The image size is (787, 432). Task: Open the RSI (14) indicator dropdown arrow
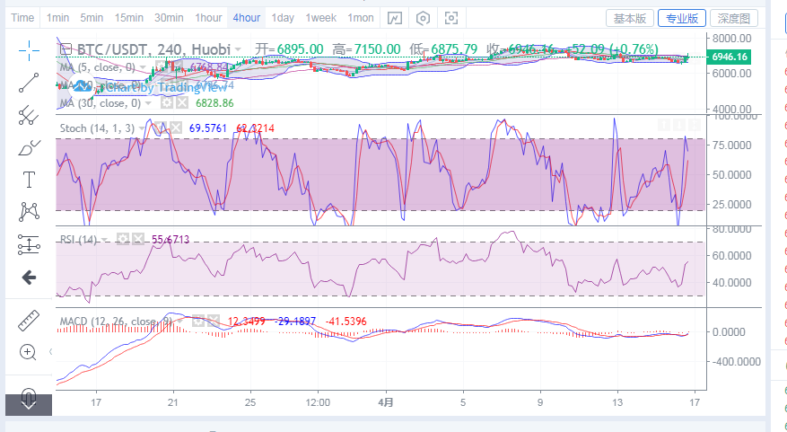tap(106, 239)
